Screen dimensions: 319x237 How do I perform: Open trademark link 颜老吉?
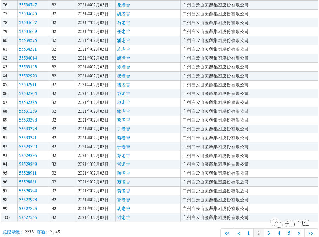coord(123,58)
